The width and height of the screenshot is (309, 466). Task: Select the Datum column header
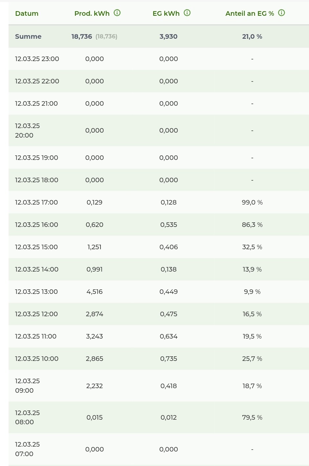[27, 13]
